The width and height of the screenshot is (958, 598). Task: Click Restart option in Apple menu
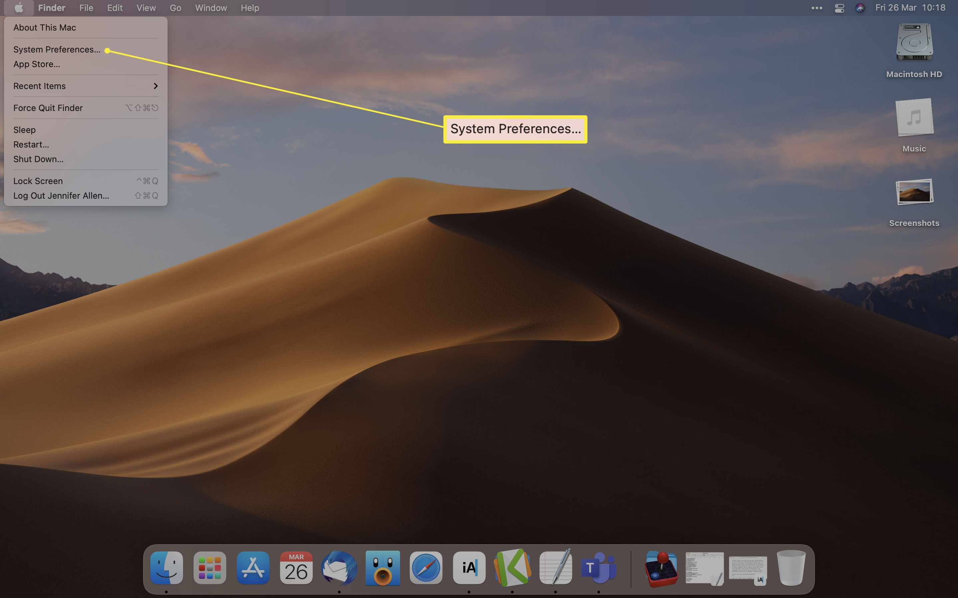point(31,144)
